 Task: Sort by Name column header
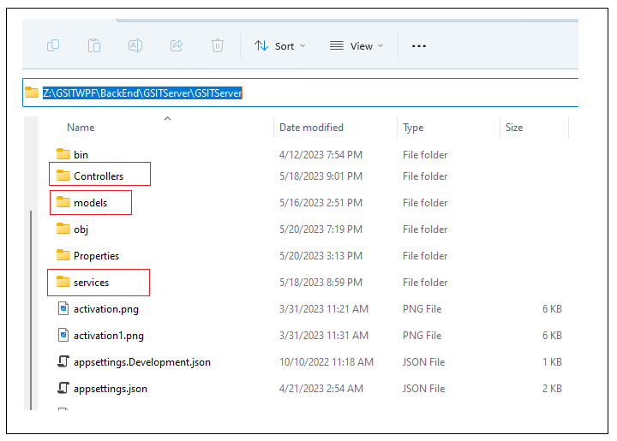click(x=81, y=128)
